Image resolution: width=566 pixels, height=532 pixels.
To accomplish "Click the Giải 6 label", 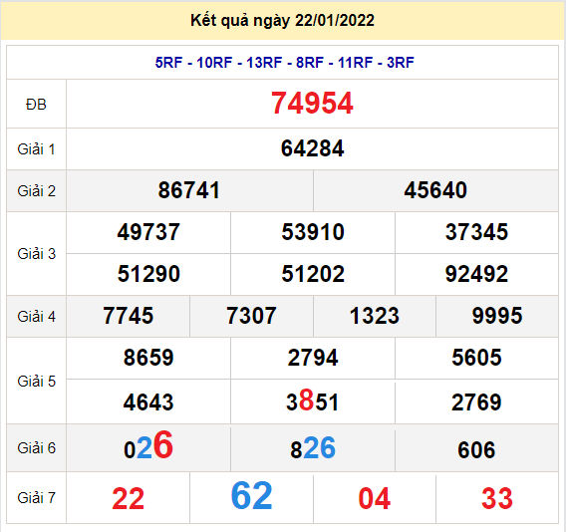I will coord(36,448).
